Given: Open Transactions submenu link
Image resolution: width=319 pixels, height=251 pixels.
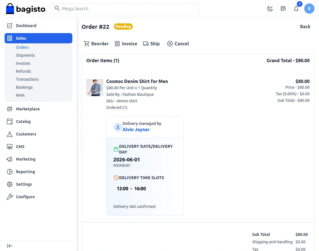Looking at the screenshot, I should coord(27,79).
